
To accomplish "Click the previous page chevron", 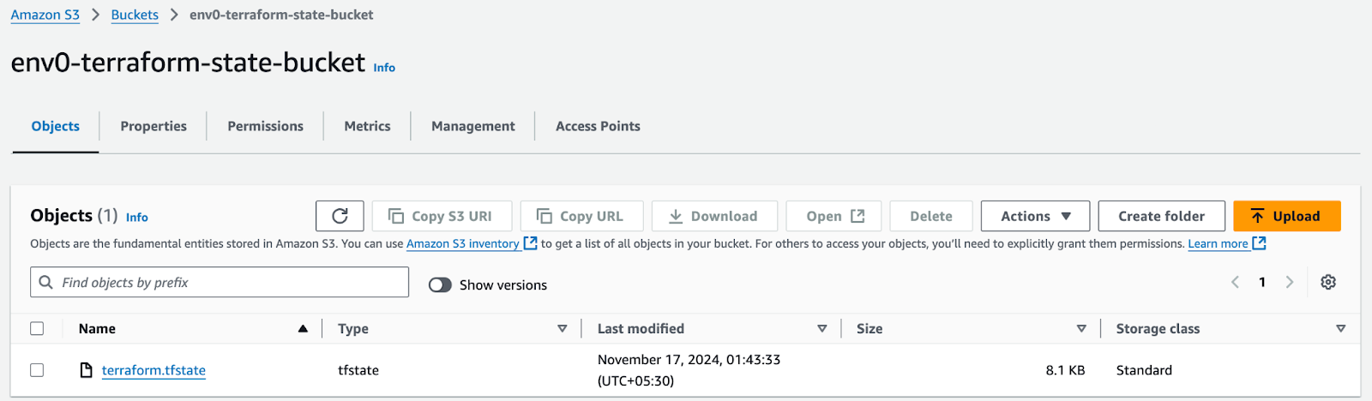I will (x=1235, y=282).
